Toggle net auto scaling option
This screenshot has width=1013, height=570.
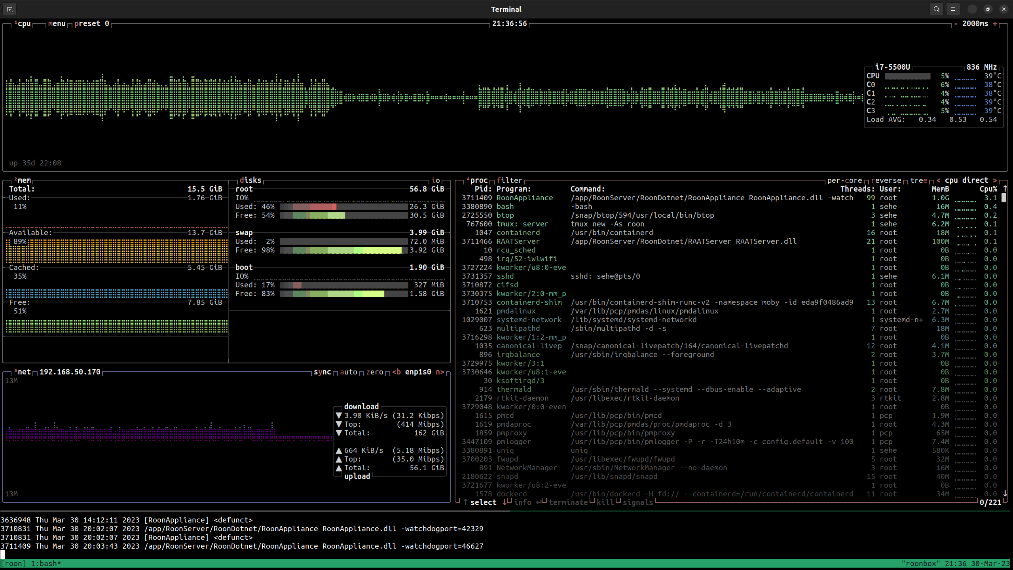tap(348, 372)
